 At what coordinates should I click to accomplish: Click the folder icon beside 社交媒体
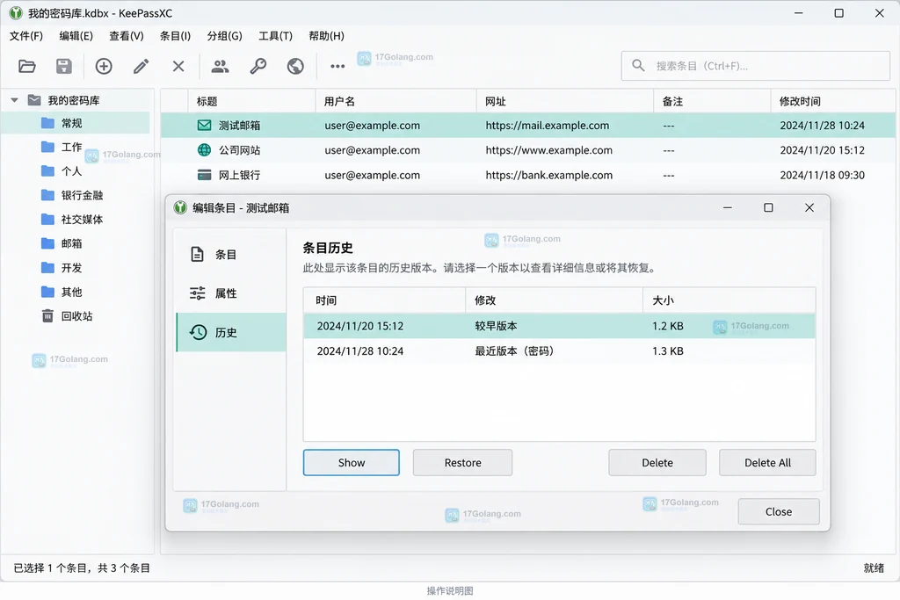pyautogui.click(x=47, y=219)
